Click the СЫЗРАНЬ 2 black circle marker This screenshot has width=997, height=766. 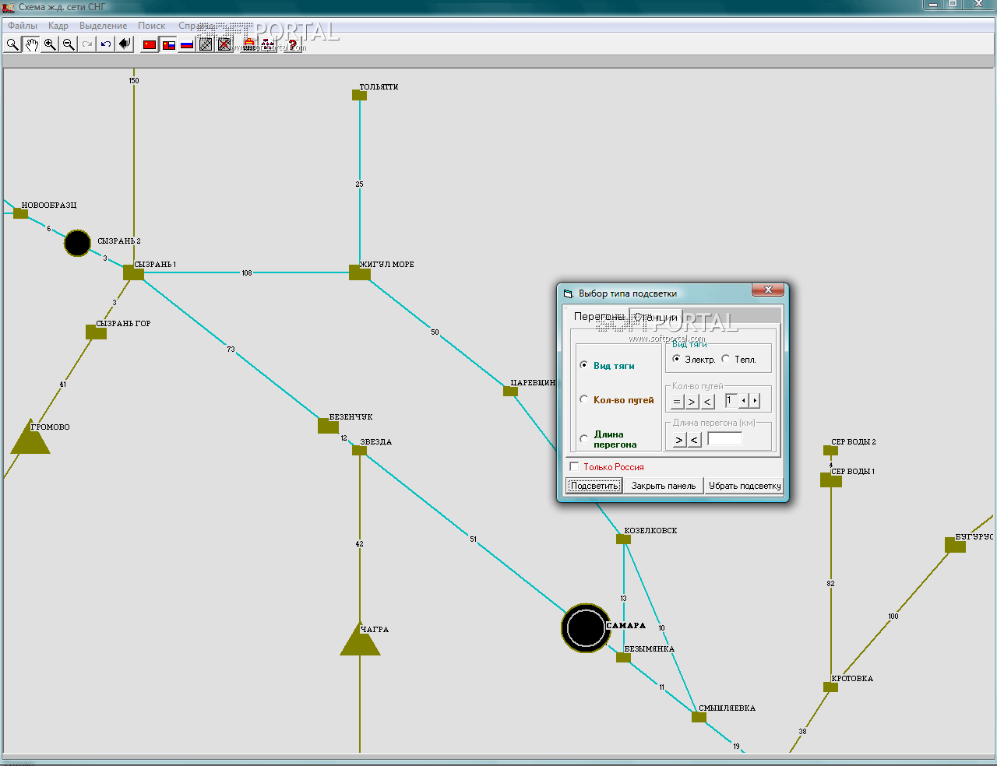point(77,243)
